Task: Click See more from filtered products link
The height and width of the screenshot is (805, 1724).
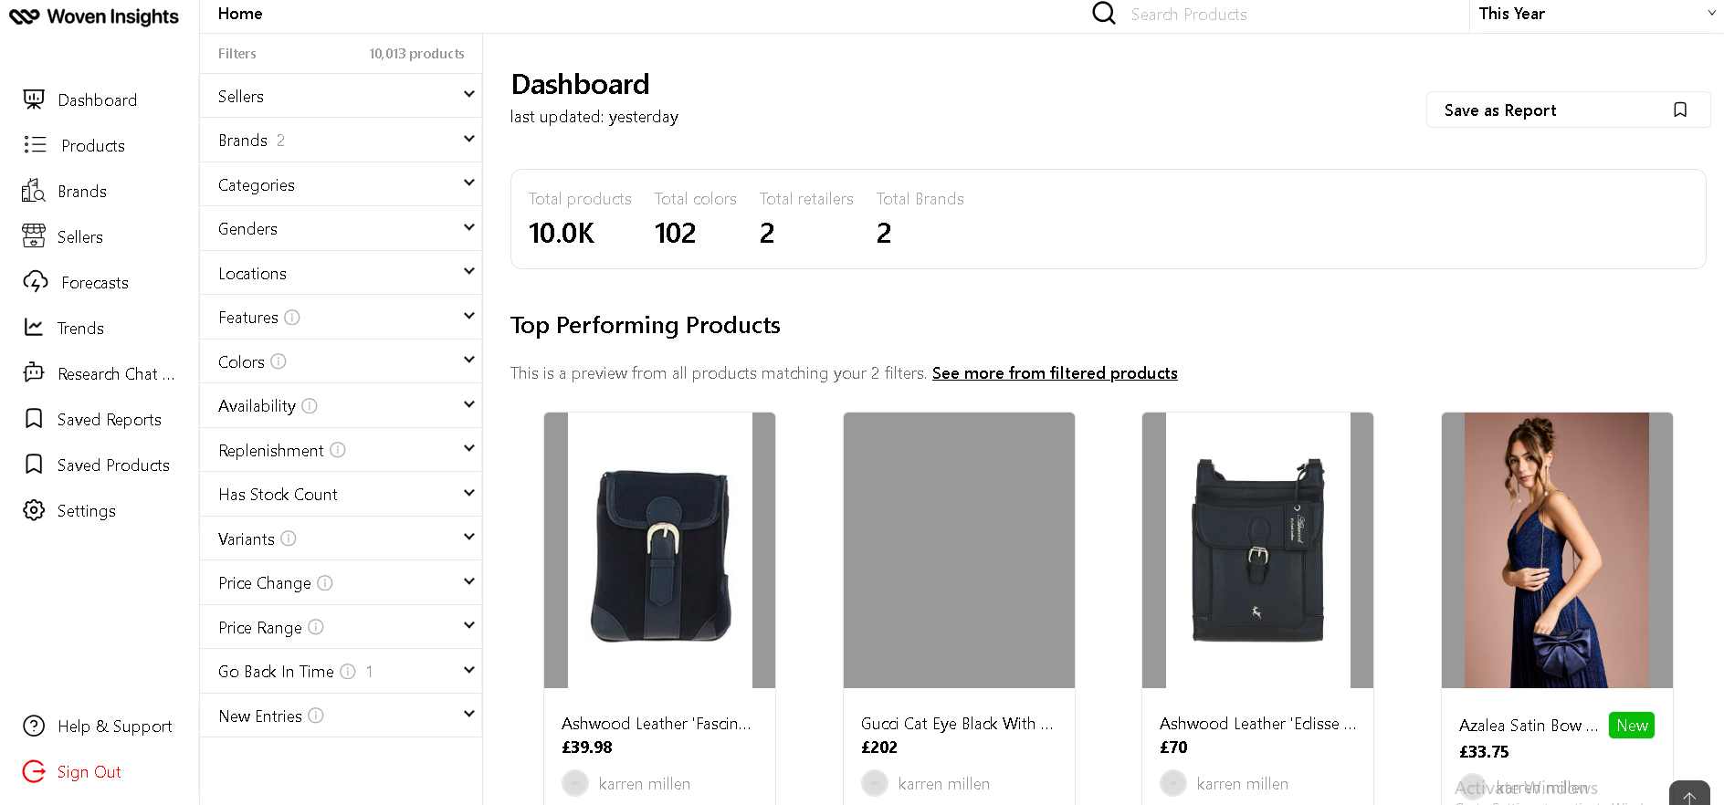Action: point(1055,373)
